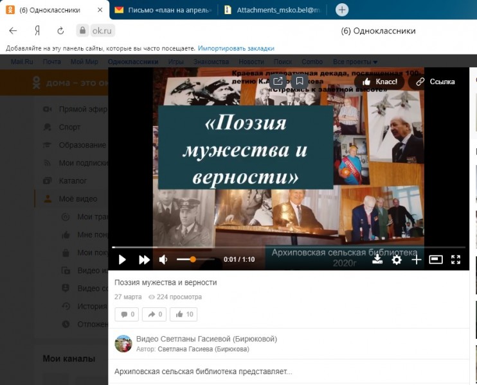Play the video with the play button
Image resolution: width=477 pixels, height=385 pixels.
tap(122, 260)
